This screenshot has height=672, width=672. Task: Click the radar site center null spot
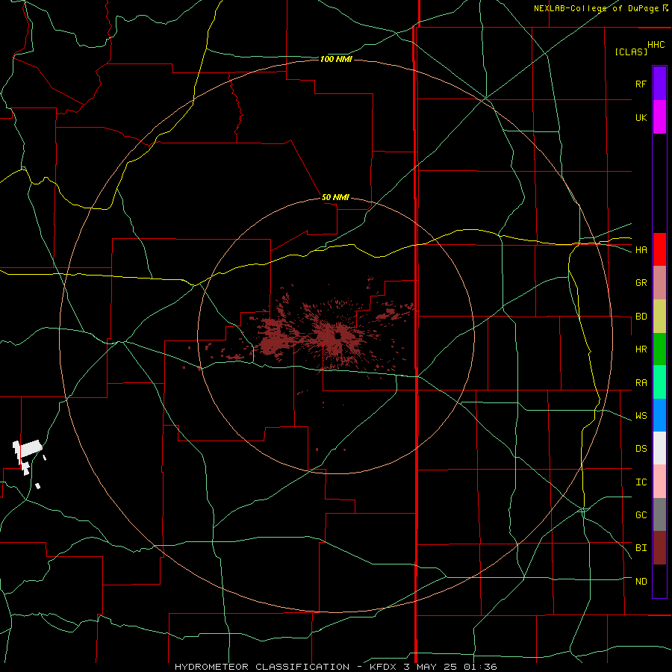(x=338, y=335)
